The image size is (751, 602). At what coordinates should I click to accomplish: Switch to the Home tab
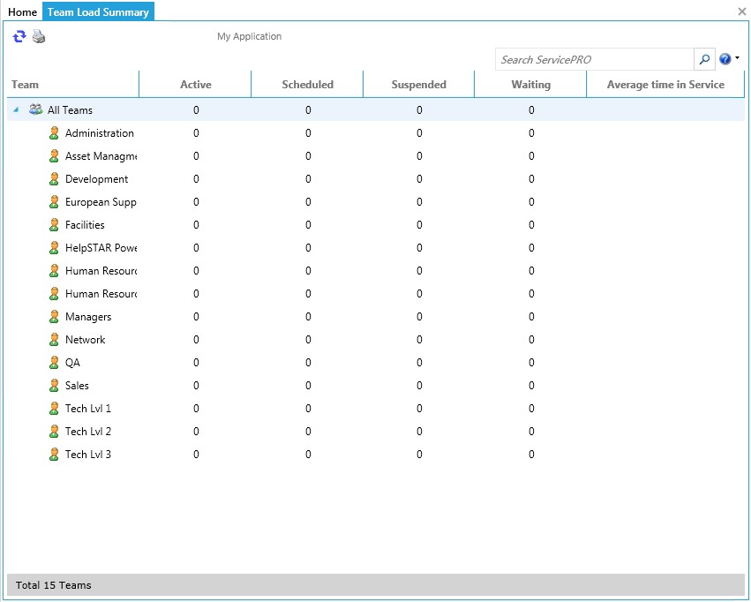pos(23,12)
